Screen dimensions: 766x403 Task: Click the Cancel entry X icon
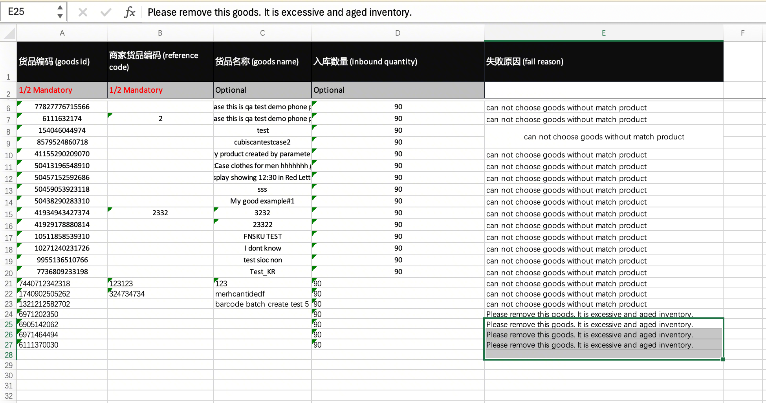[x=82, y=13]
